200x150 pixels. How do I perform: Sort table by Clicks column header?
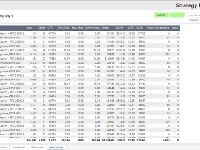42,28
